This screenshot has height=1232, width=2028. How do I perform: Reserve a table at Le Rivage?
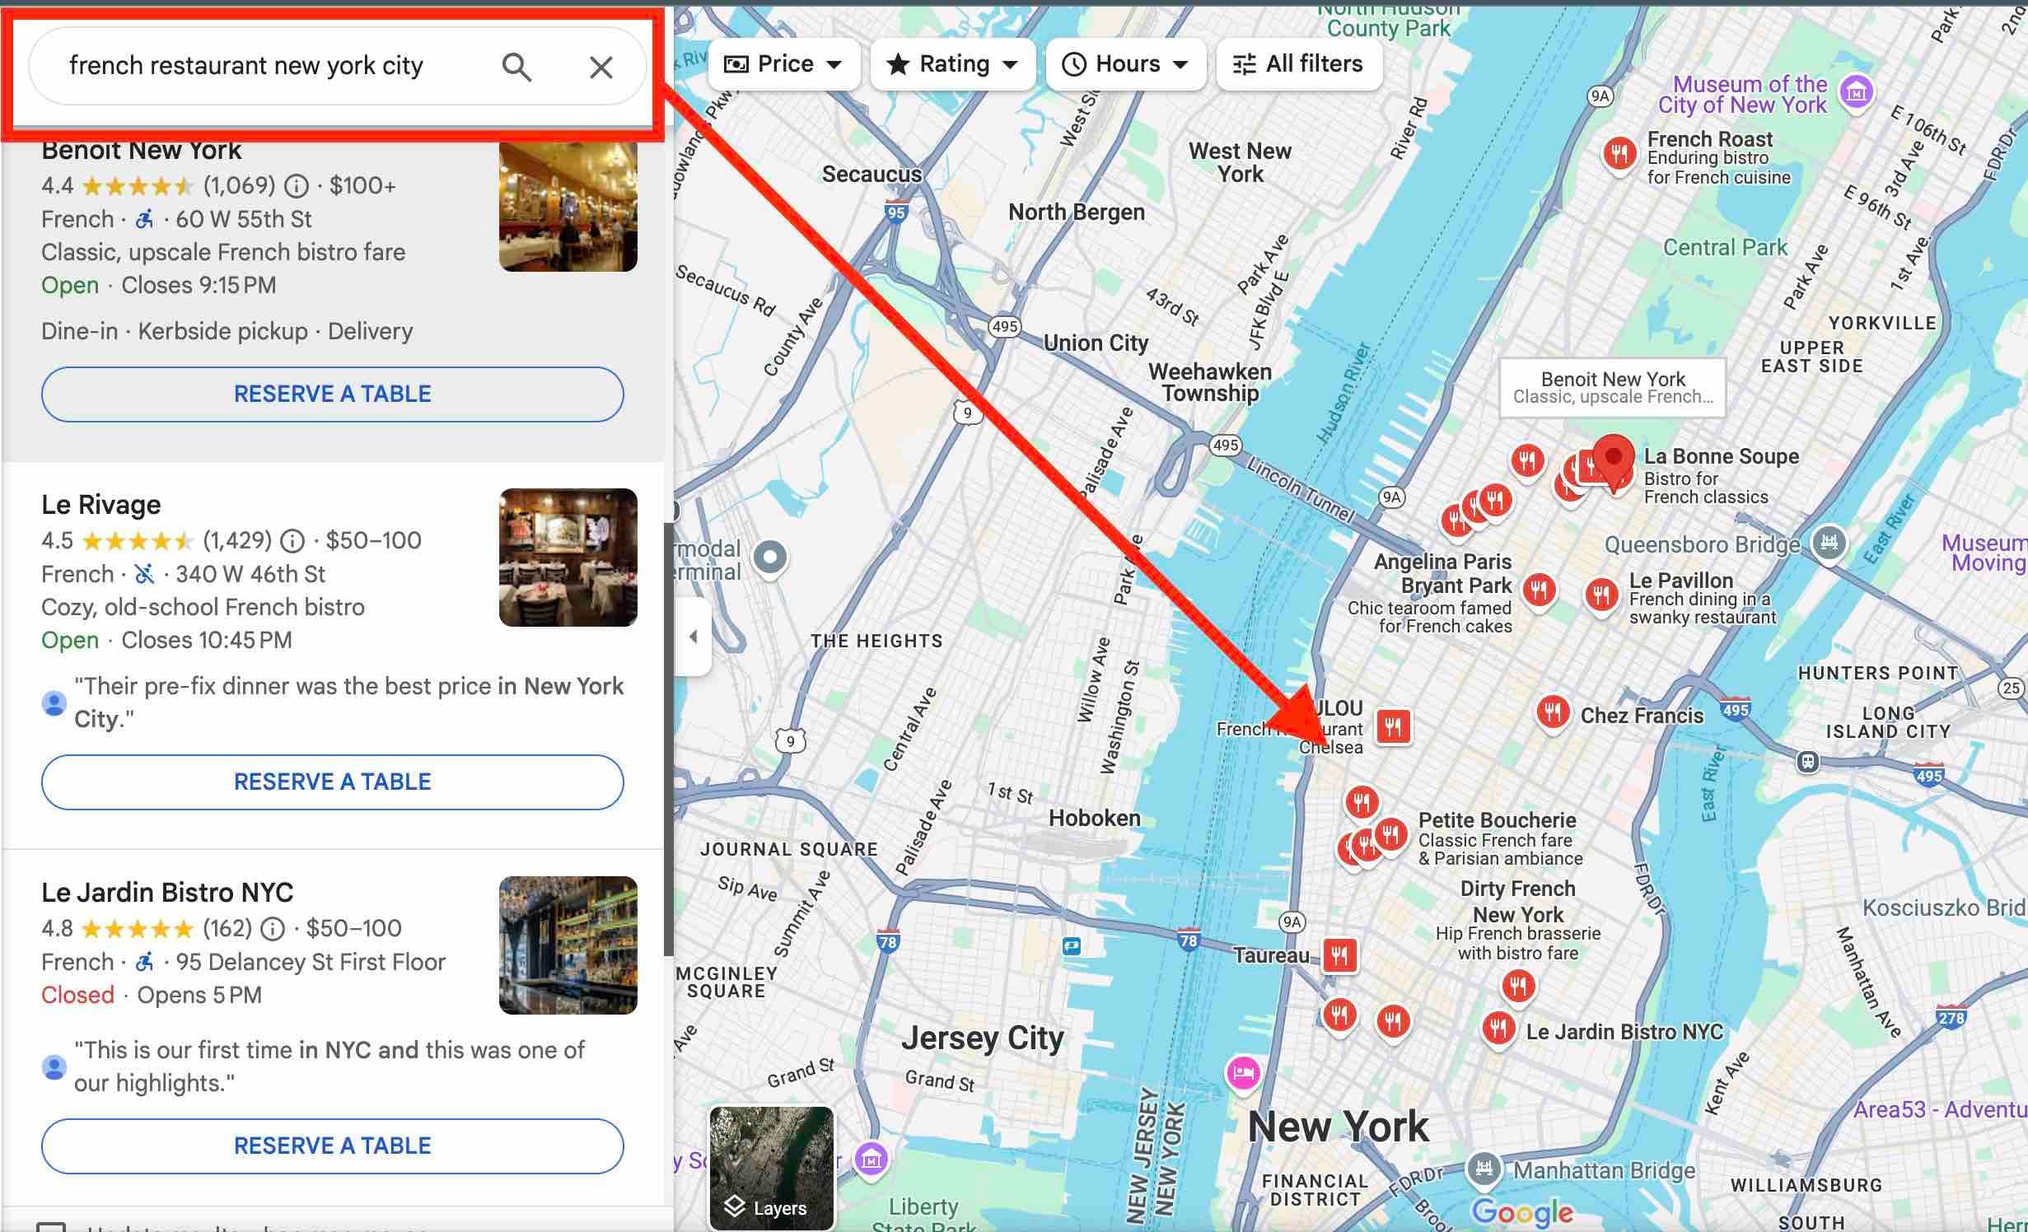333,782
